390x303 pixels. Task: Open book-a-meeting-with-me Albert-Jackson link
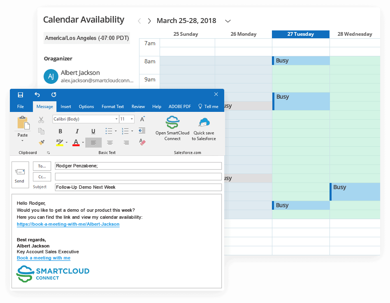[68, 224]
